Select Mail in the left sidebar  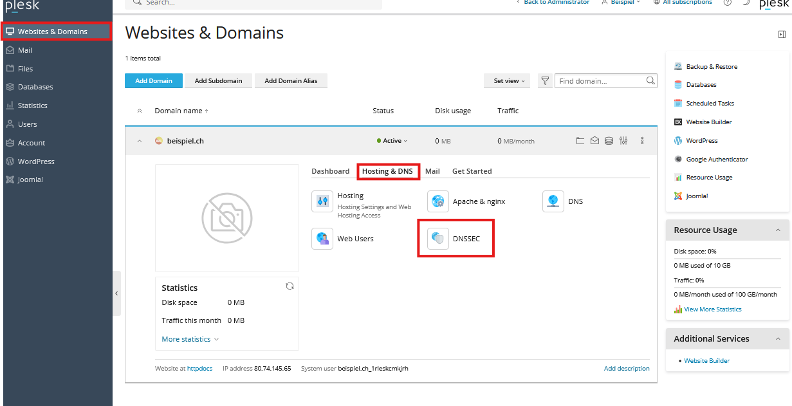pyautogui.click(x=25, y=50)
